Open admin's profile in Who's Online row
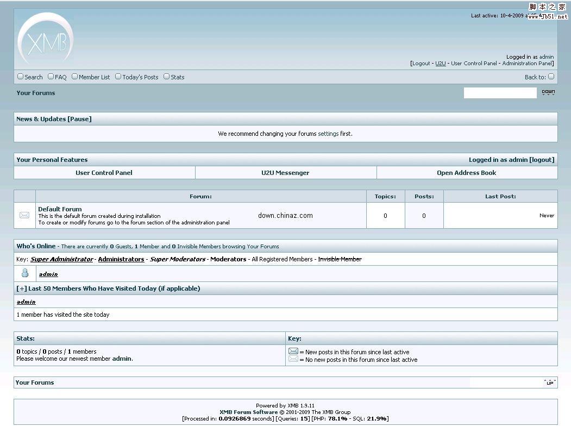 48,274
